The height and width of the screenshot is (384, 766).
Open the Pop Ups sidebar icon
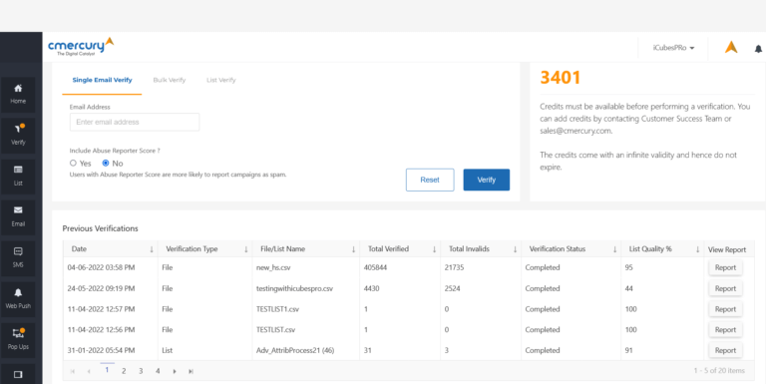[x=19, y=333]
